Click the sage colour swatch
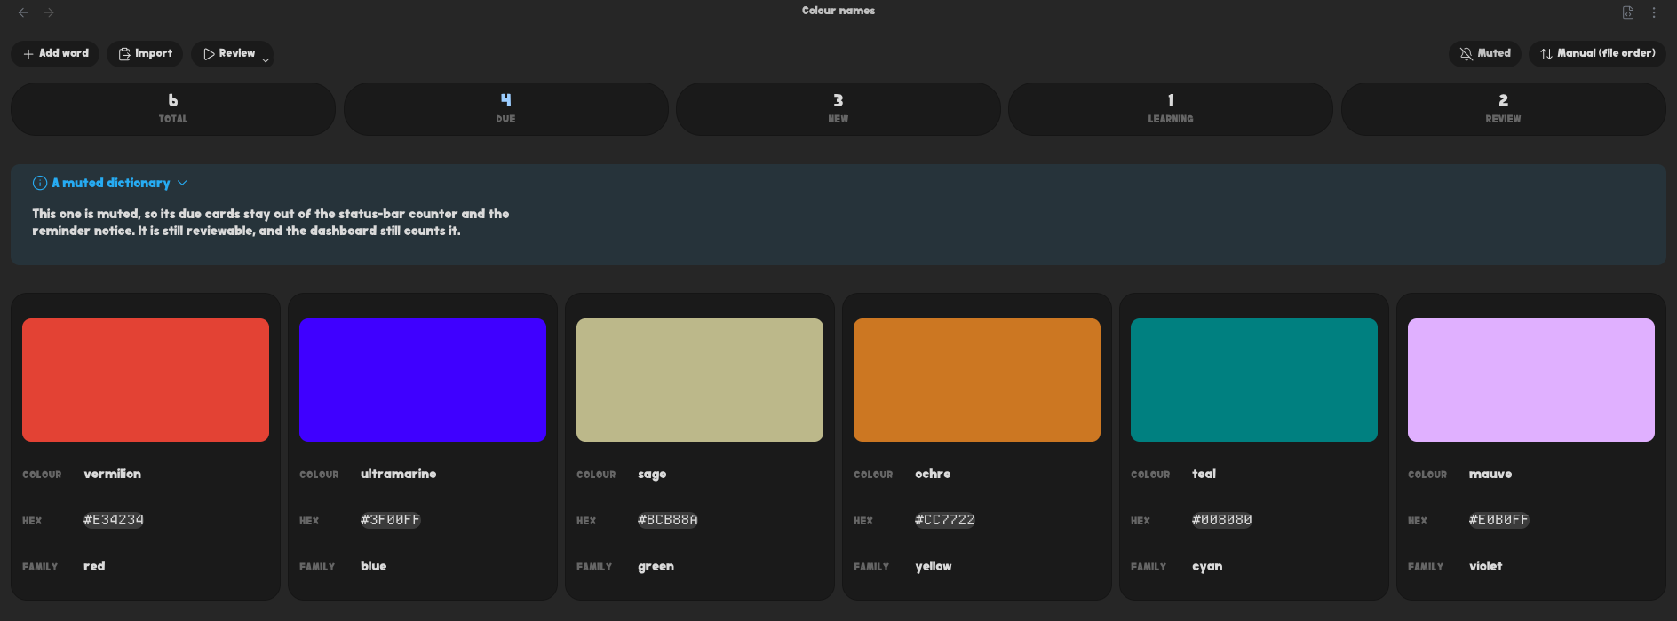1677x621 pixels. (700, 380)
